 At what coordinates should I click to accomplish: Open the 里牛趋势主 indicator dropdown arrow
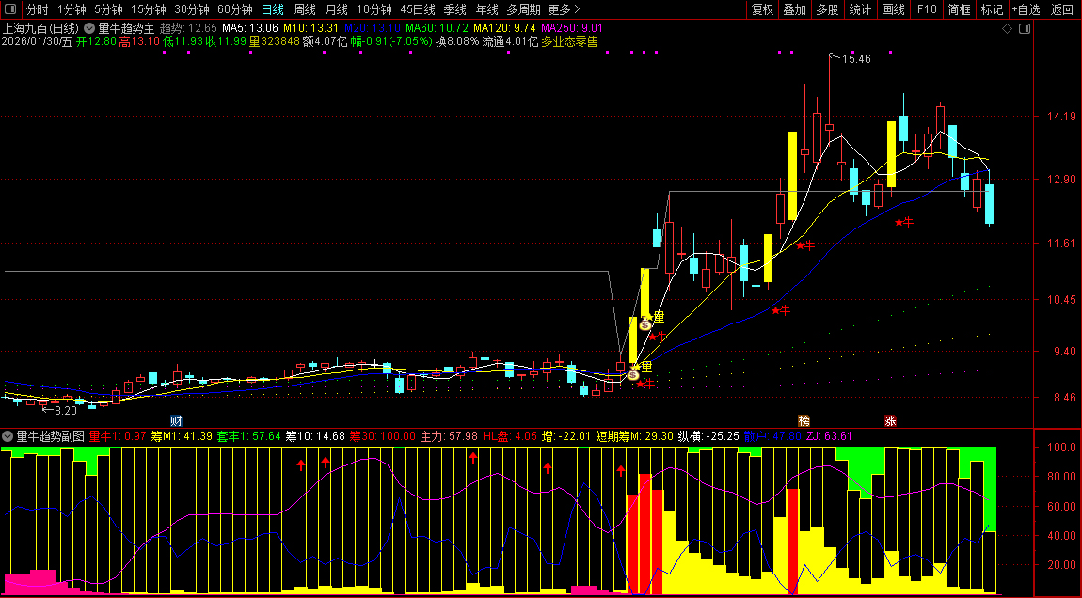coord(89,29)
